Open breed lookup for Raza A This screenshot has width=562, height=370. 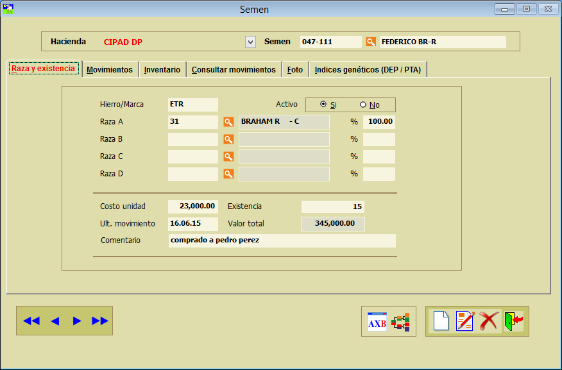point(228,122)
